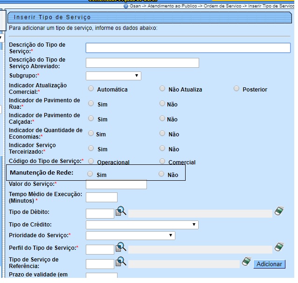298x283 pixels.
Task: Click the help icon before the Gsan breadcrumb
Action: pyautogui.click(x=126, y=7)
